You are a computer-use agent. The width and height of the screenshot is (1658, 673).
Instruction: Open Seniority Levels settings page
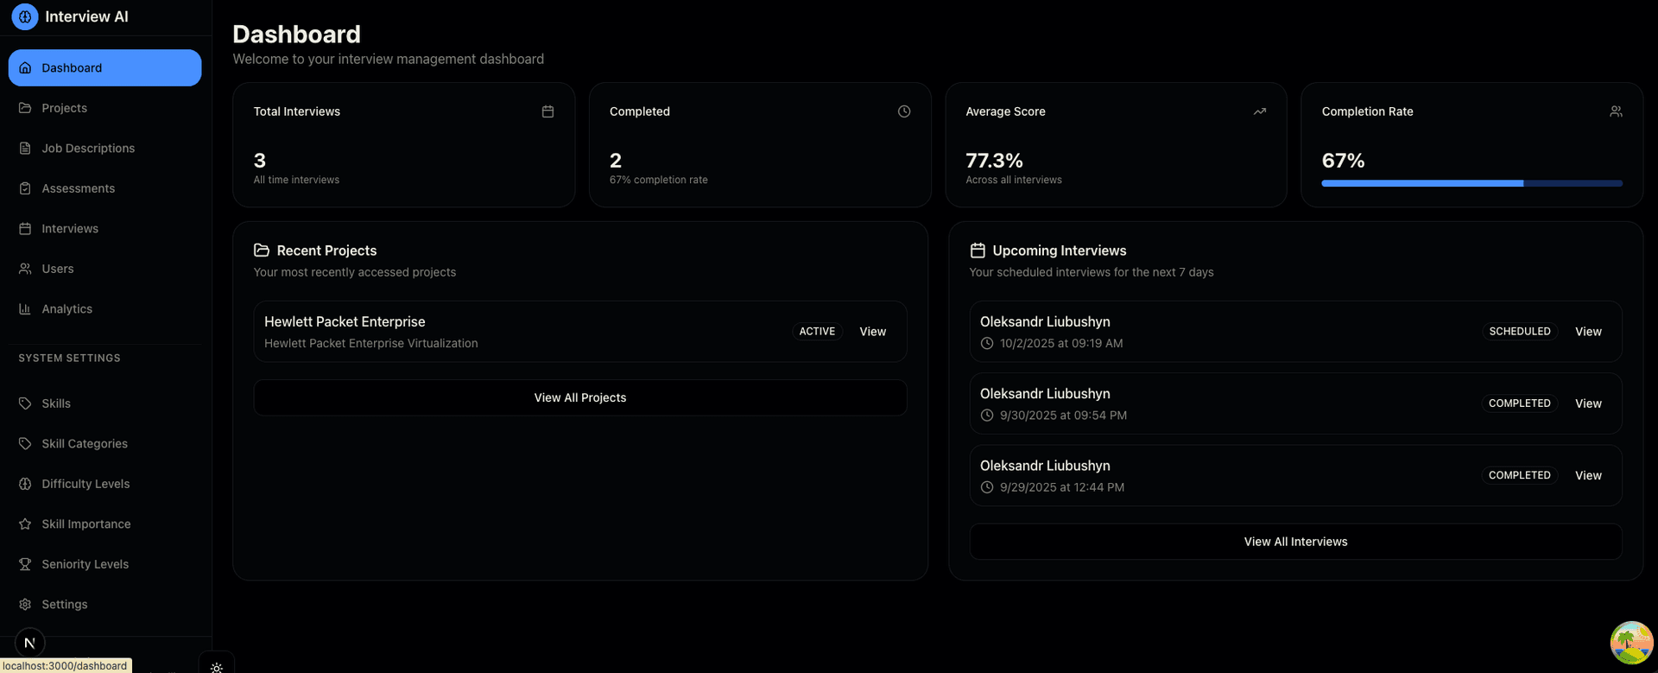(85, 564)
